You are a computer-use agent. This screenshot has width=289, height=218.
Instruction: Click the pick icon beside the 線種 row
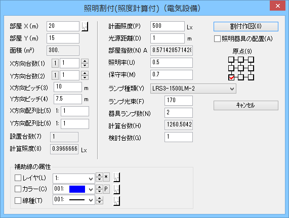coord(116,201)
